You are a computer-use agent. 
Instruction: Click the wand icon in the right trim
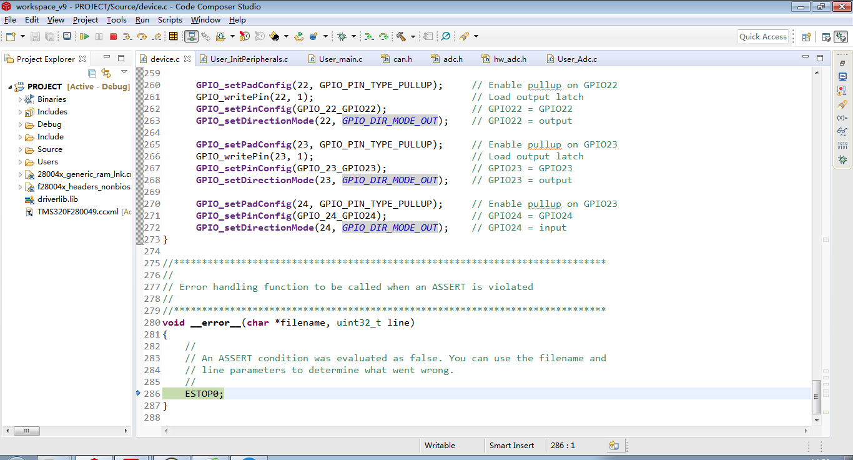[842, 104]
